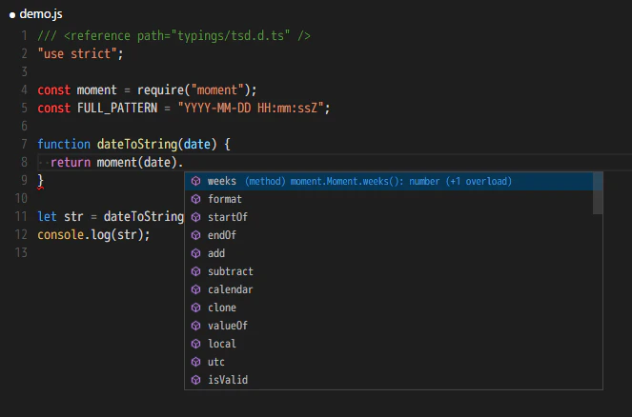Select the utc suggestion

389,362
